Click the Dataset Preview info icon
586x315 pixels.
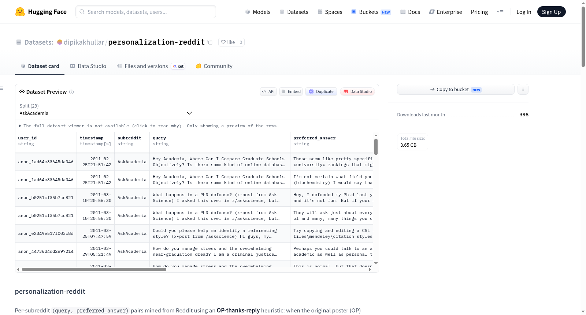click(71, 92)
